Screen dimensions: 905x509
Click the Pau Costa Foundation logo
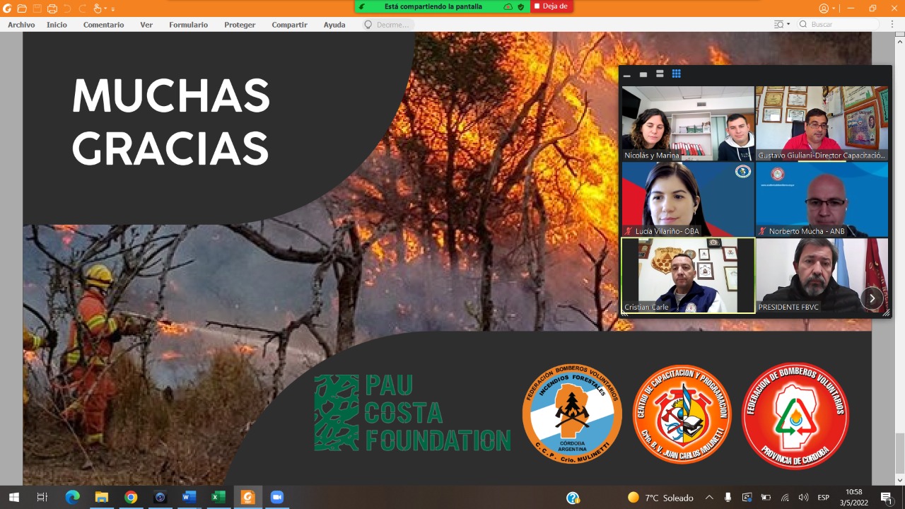point(412,413)
